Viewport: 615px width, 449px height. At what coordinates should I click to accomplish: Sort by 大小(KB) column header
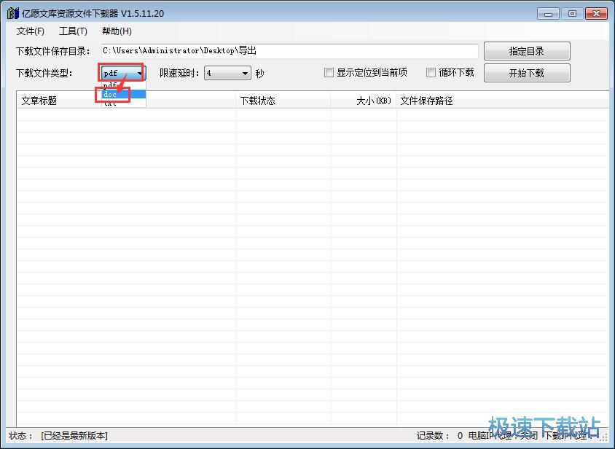pyautogui.click(x=364, y=101)
